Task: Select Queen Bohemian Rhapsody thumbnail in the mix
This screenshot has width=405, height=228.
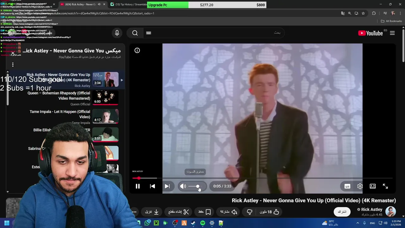Action: point(105,98)
